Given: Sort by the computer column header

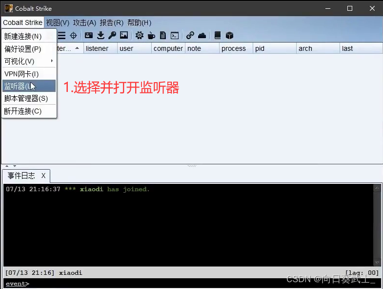Looking at the screenshot, I should 168,48.
